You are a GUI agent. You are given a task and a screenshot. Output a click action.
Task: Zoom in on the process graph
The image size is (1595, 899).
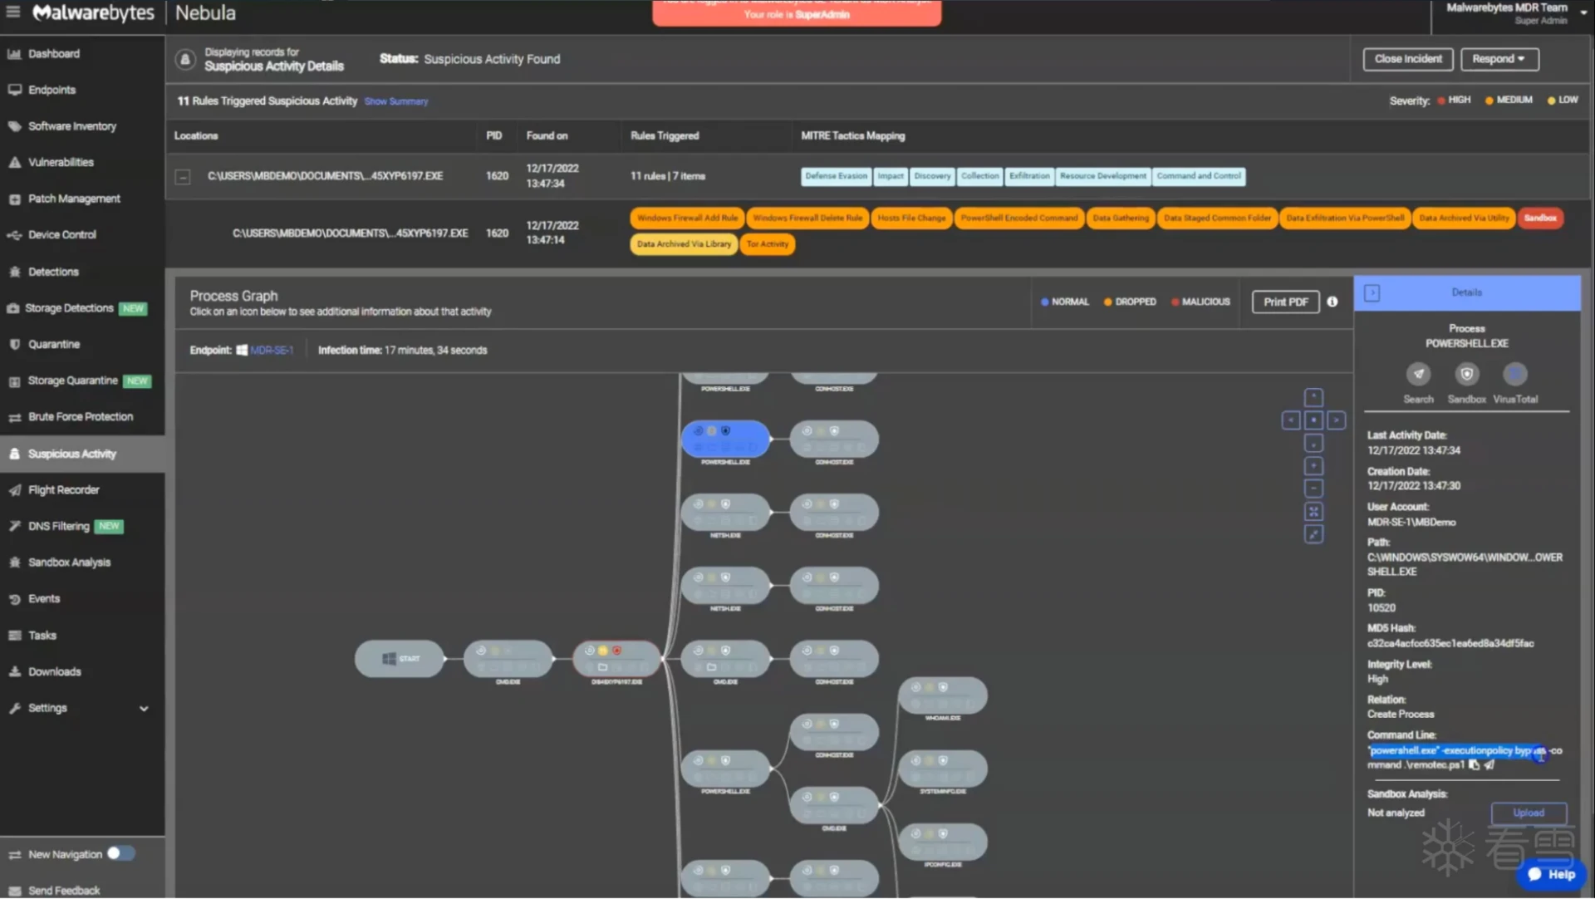point(1313,466)
